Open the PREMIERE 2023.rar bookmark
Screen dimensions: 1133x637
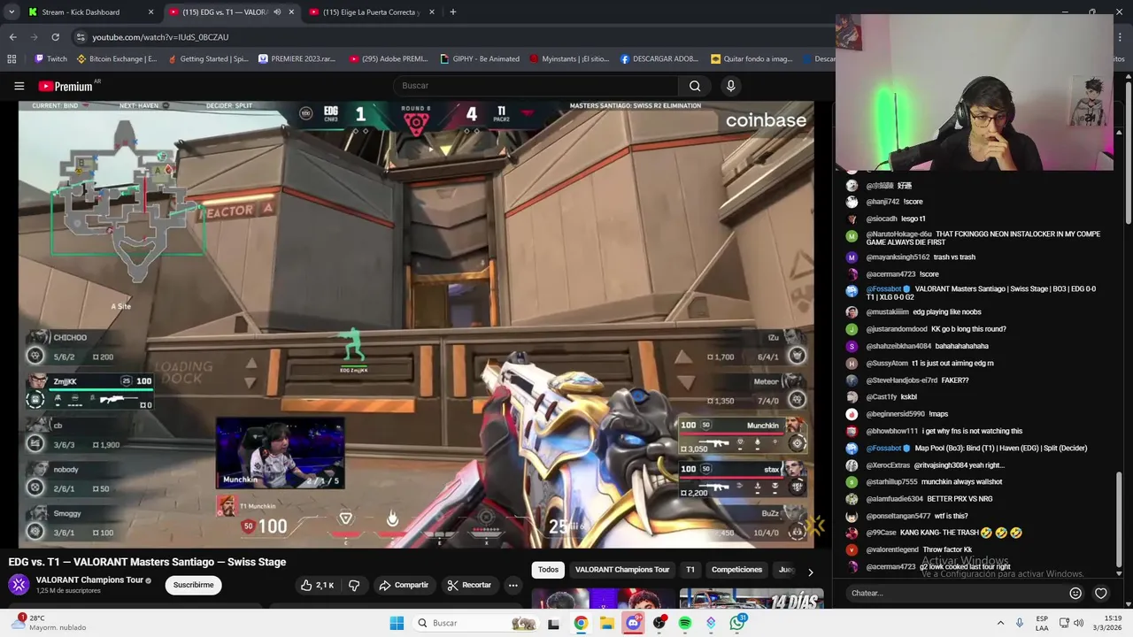pos(297,59)
